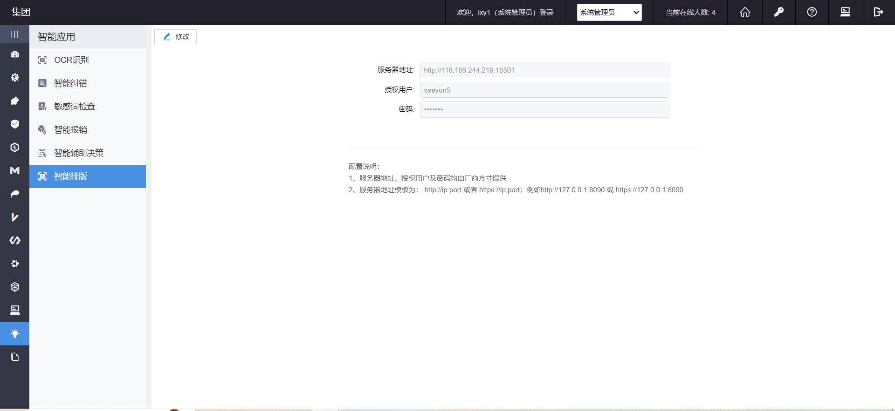Focus the 密码 password field
This screenshot has height=411, width=895.
coord(544,110)
